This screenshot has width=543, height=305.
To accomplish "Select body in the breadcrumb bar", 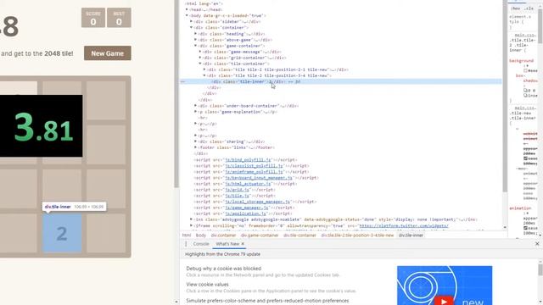I will pos(201,236).
